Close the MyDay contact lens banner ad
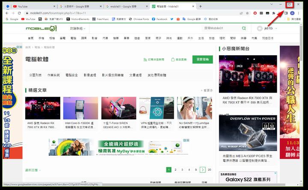The height and width of the screenshot is (190, 308). tap(188, 140)
